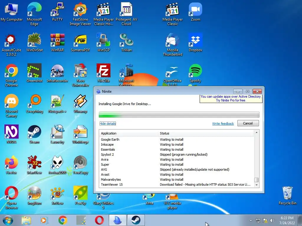Select the Spotify desktop shortcut
The width and height of the screenshot is (302, 226).
[195, 73]
